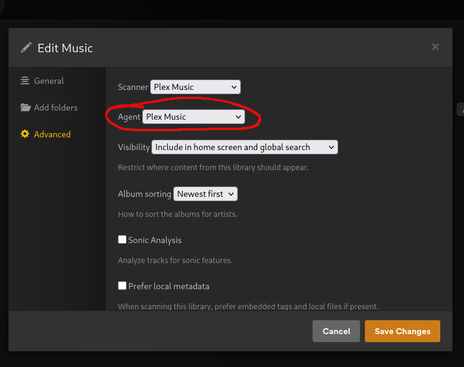Click the partially hidden button at right edge
This screenshot has height=367, width=464.
tap(460, 109)
